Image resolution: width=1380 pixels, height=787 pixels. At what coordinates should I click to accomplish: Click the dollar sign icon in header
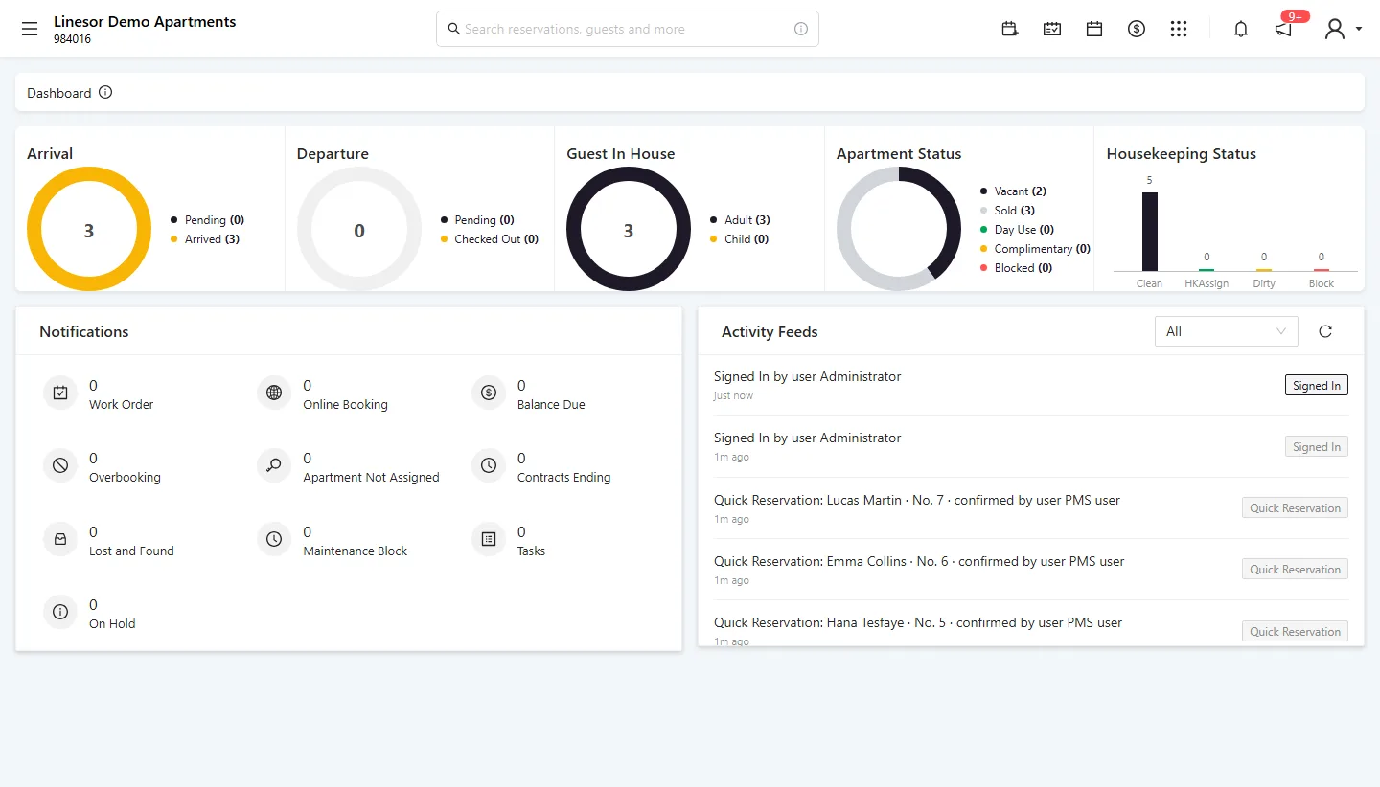pyautogui.click(x=1137, y=29)
